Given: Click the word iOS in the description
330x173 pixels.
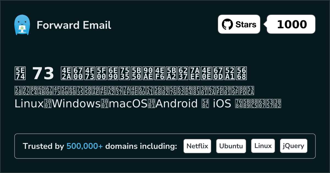Looking at the screenshot, I should pos(222,104).
